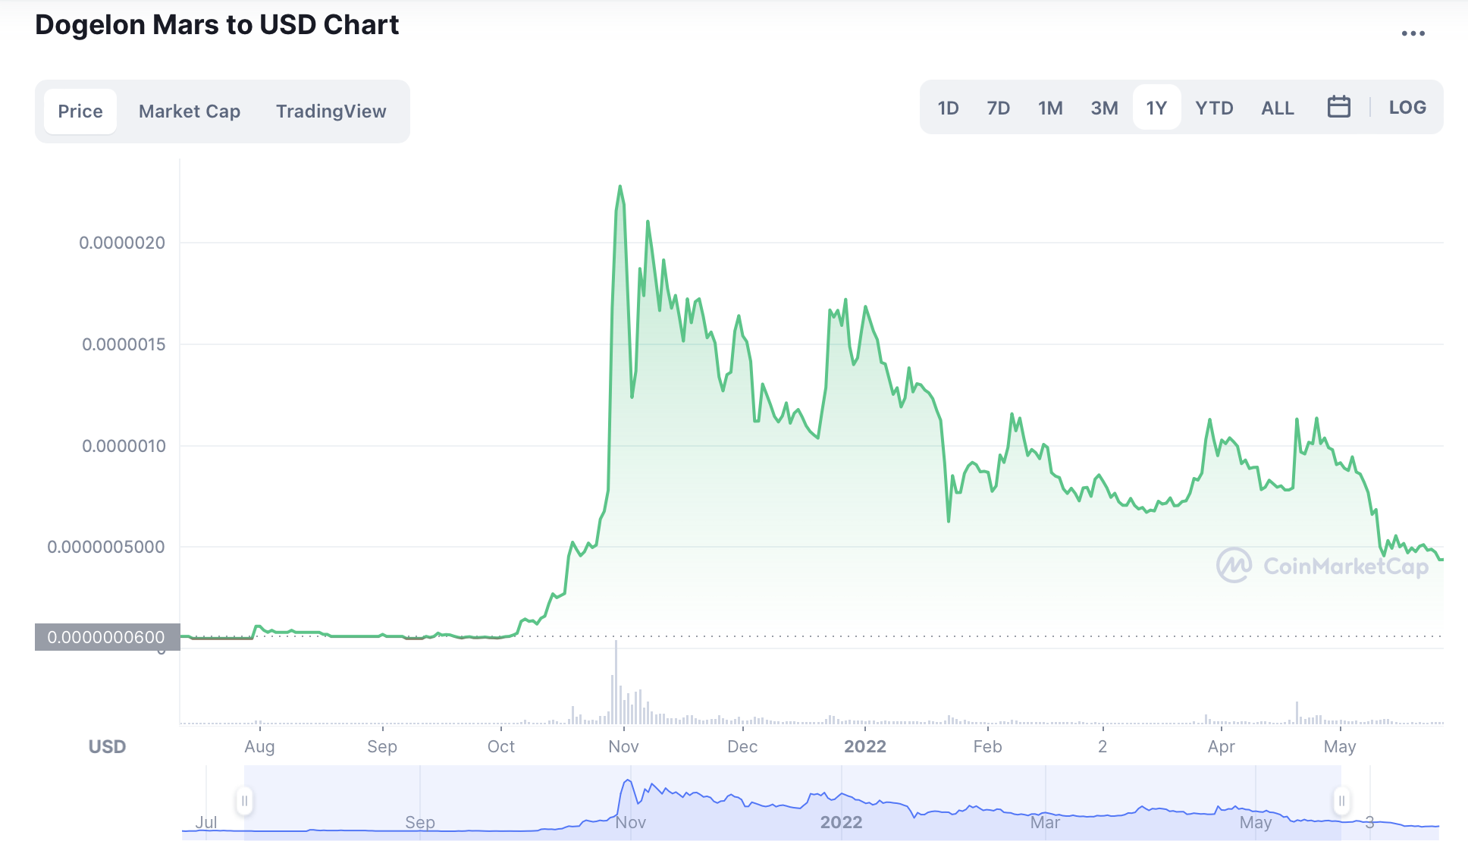Select the 7D time range
Screen dimensions: 1468x857
pos(998,108)
